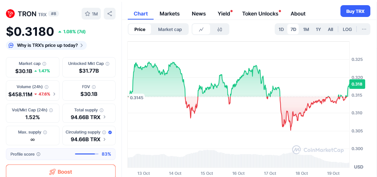Click the share icon button
Screen dimensions: 377x177
(110, 14)
